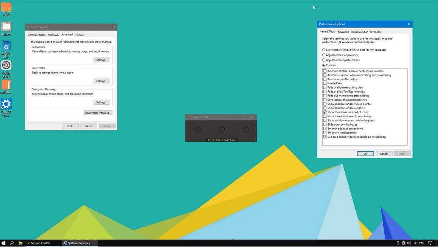This screenshot has width=438, height=247.
Task: Enable Fade out menu items after clicking
Action: click(x=325, y=96)
